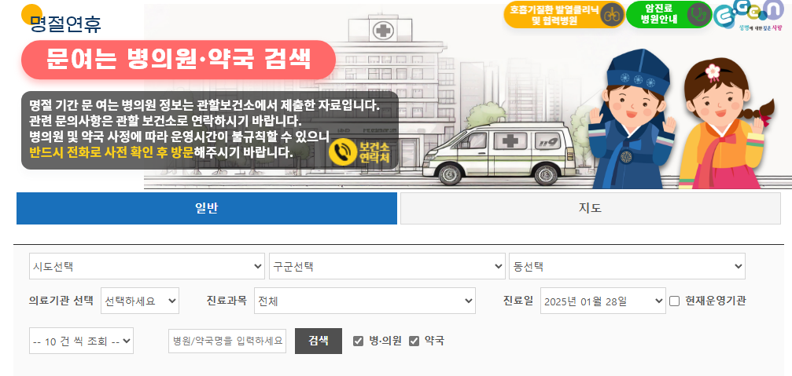
Task: Enable the 현재운영기관 checkbox
Action: coord(674,301)
